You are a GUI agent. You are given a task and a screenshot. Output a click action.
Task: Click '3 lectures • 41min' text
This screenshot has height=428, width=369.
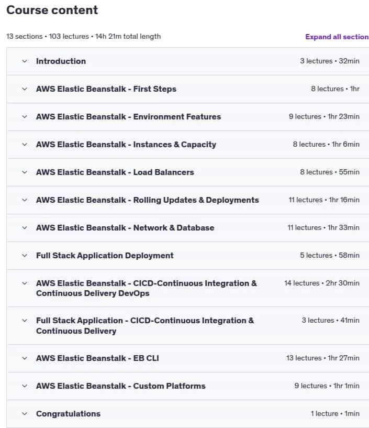(x=331, y=320)
